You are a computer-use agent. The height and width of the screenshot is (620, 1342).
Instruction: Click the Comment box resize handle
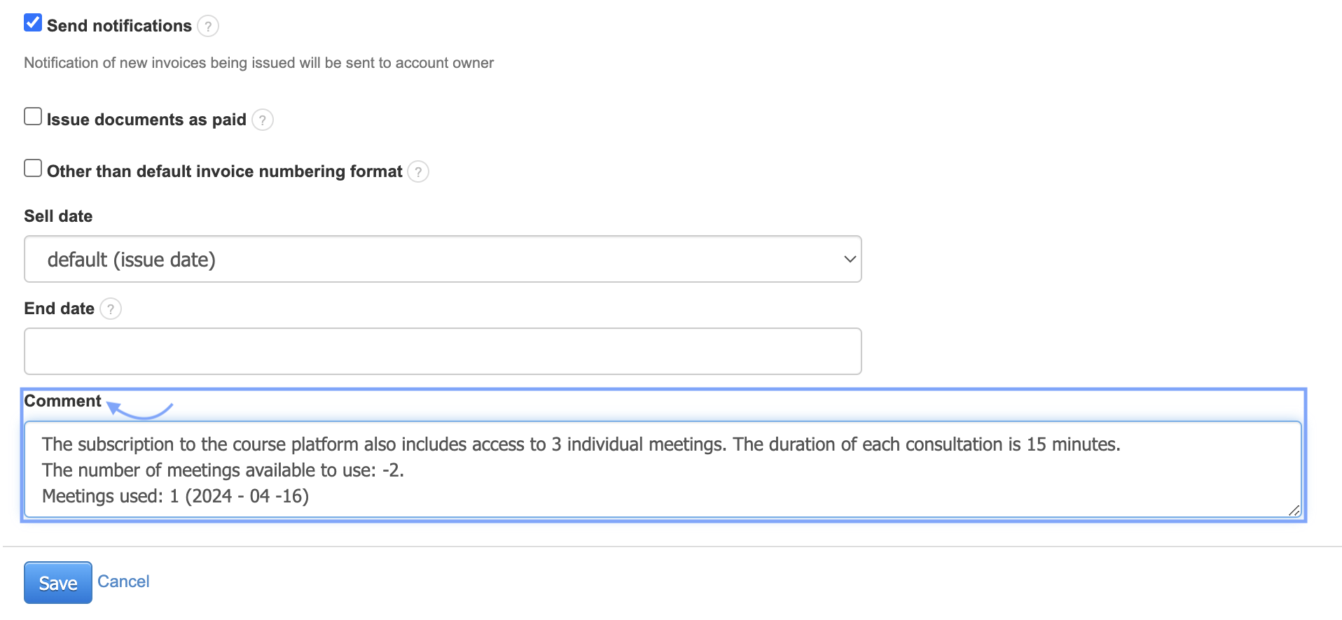[x=1294, y=511]
